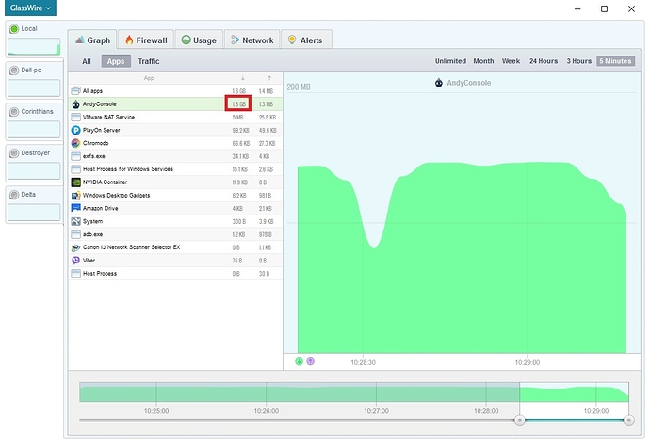This screenshot has height=444, width=650.
Task: Select the 24 Hours time range
Action: click(543, 61)
